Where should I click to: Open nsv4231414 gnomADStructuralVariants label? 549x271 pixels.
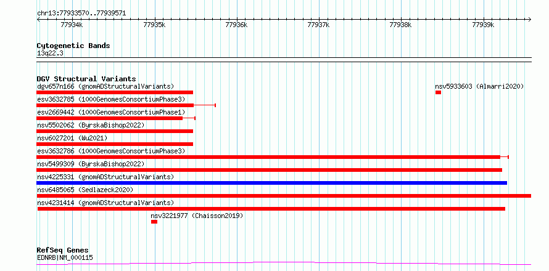coord(105,203)
